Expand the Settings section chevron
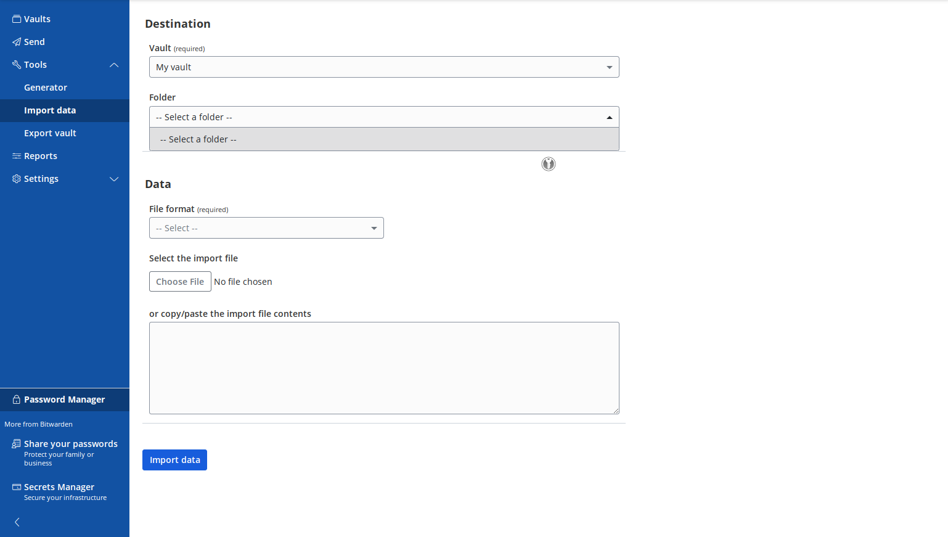This screenshot has width=948, height=537. tap(114, 179)
